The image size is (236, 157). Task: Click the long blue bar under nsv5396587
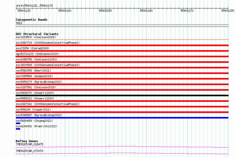pos(122,118)
